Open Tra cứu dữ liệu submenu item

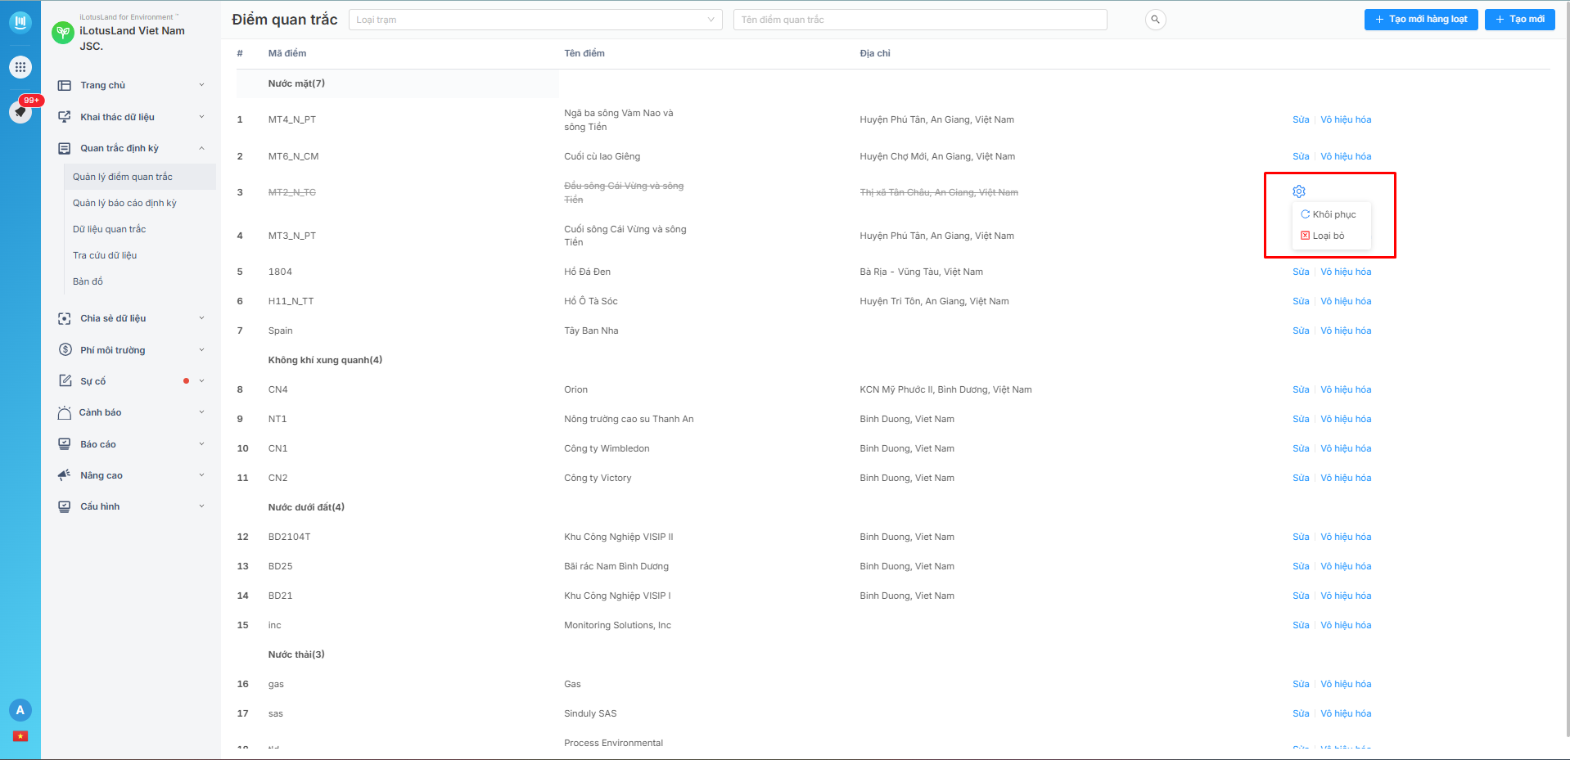(105, 255)
